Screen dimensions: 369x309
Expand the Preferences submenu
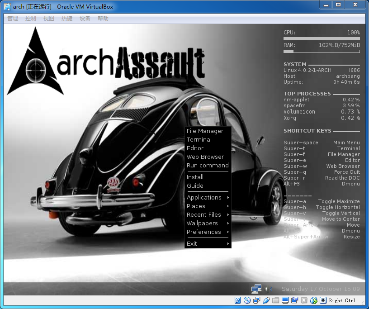tap(208, 232)
